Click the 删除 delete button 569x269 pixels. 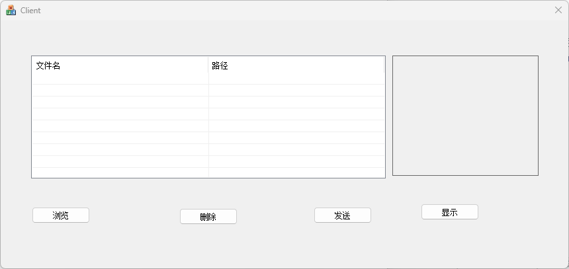[208, 216]
